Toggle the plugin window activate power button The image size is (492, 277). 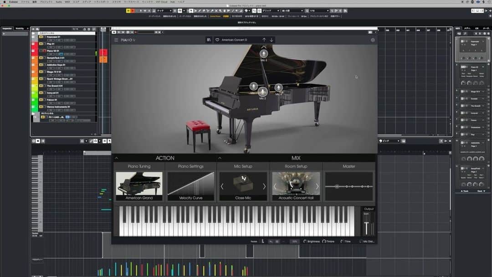(x=113, y=32)
